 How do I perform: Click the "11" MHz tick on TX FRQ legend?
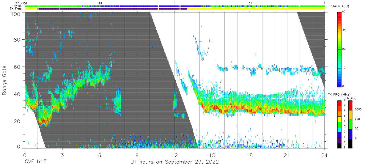coord(344,137)
